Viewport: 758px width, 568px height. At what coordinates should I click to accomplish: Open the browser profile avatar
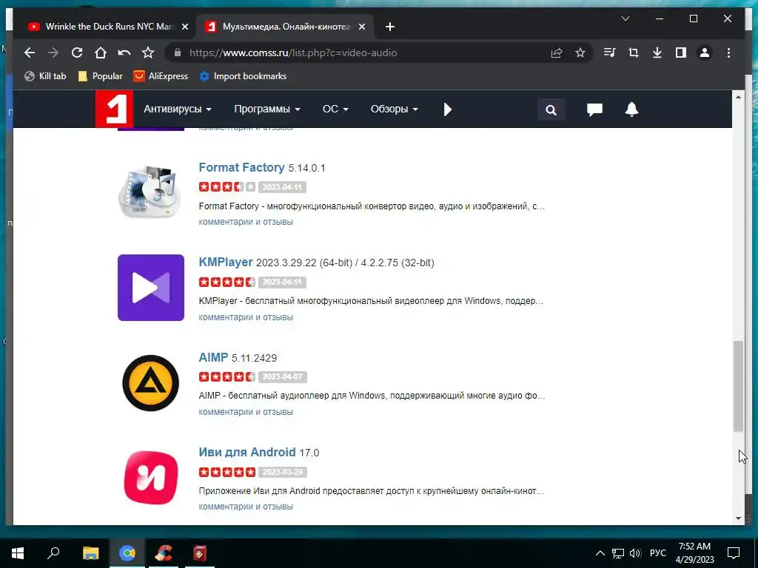click(x=705, y=53)
